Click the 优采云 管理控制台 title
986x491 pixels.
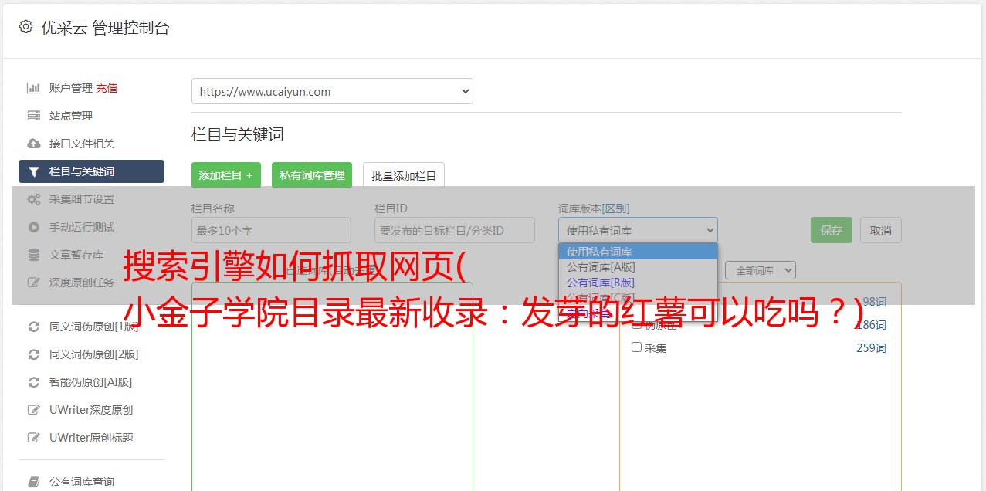coord(106,28)
